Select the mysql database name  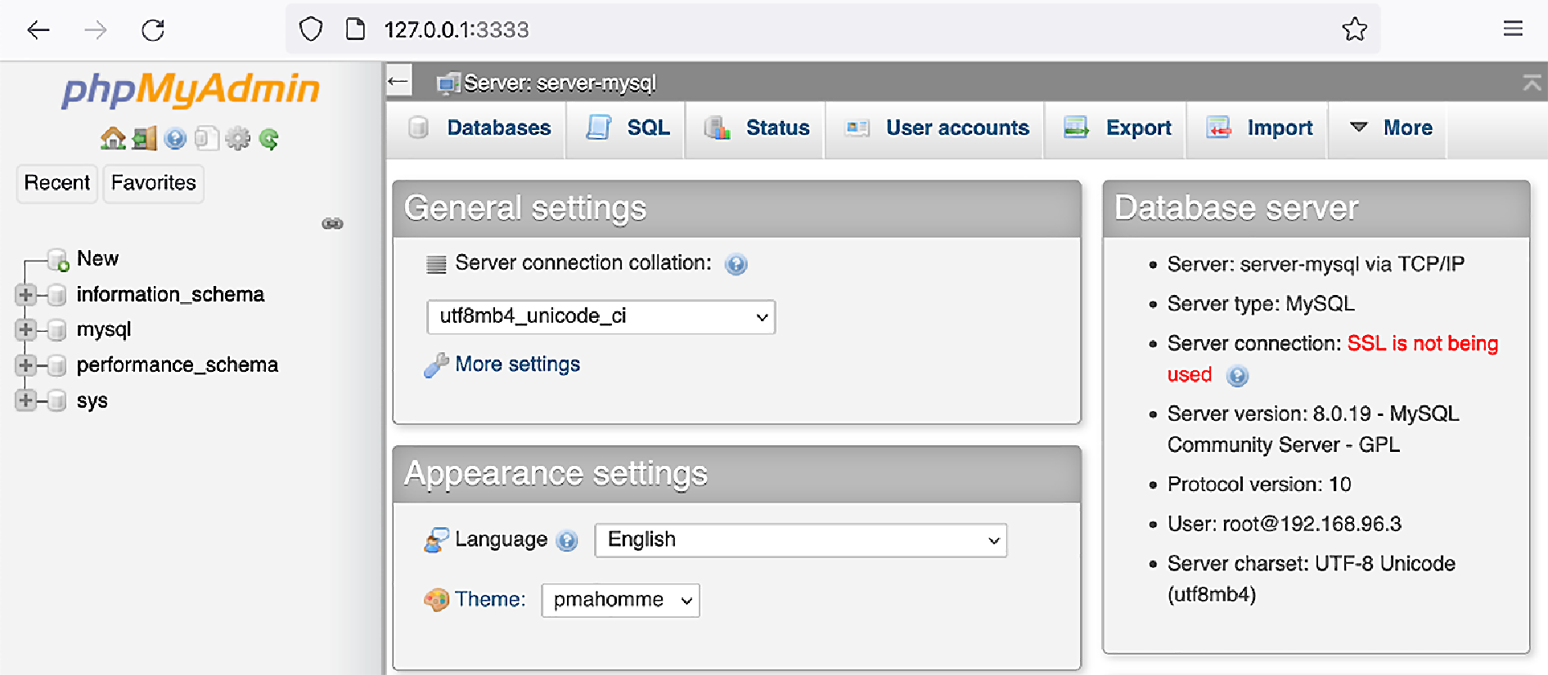click(x=104, y=330)
